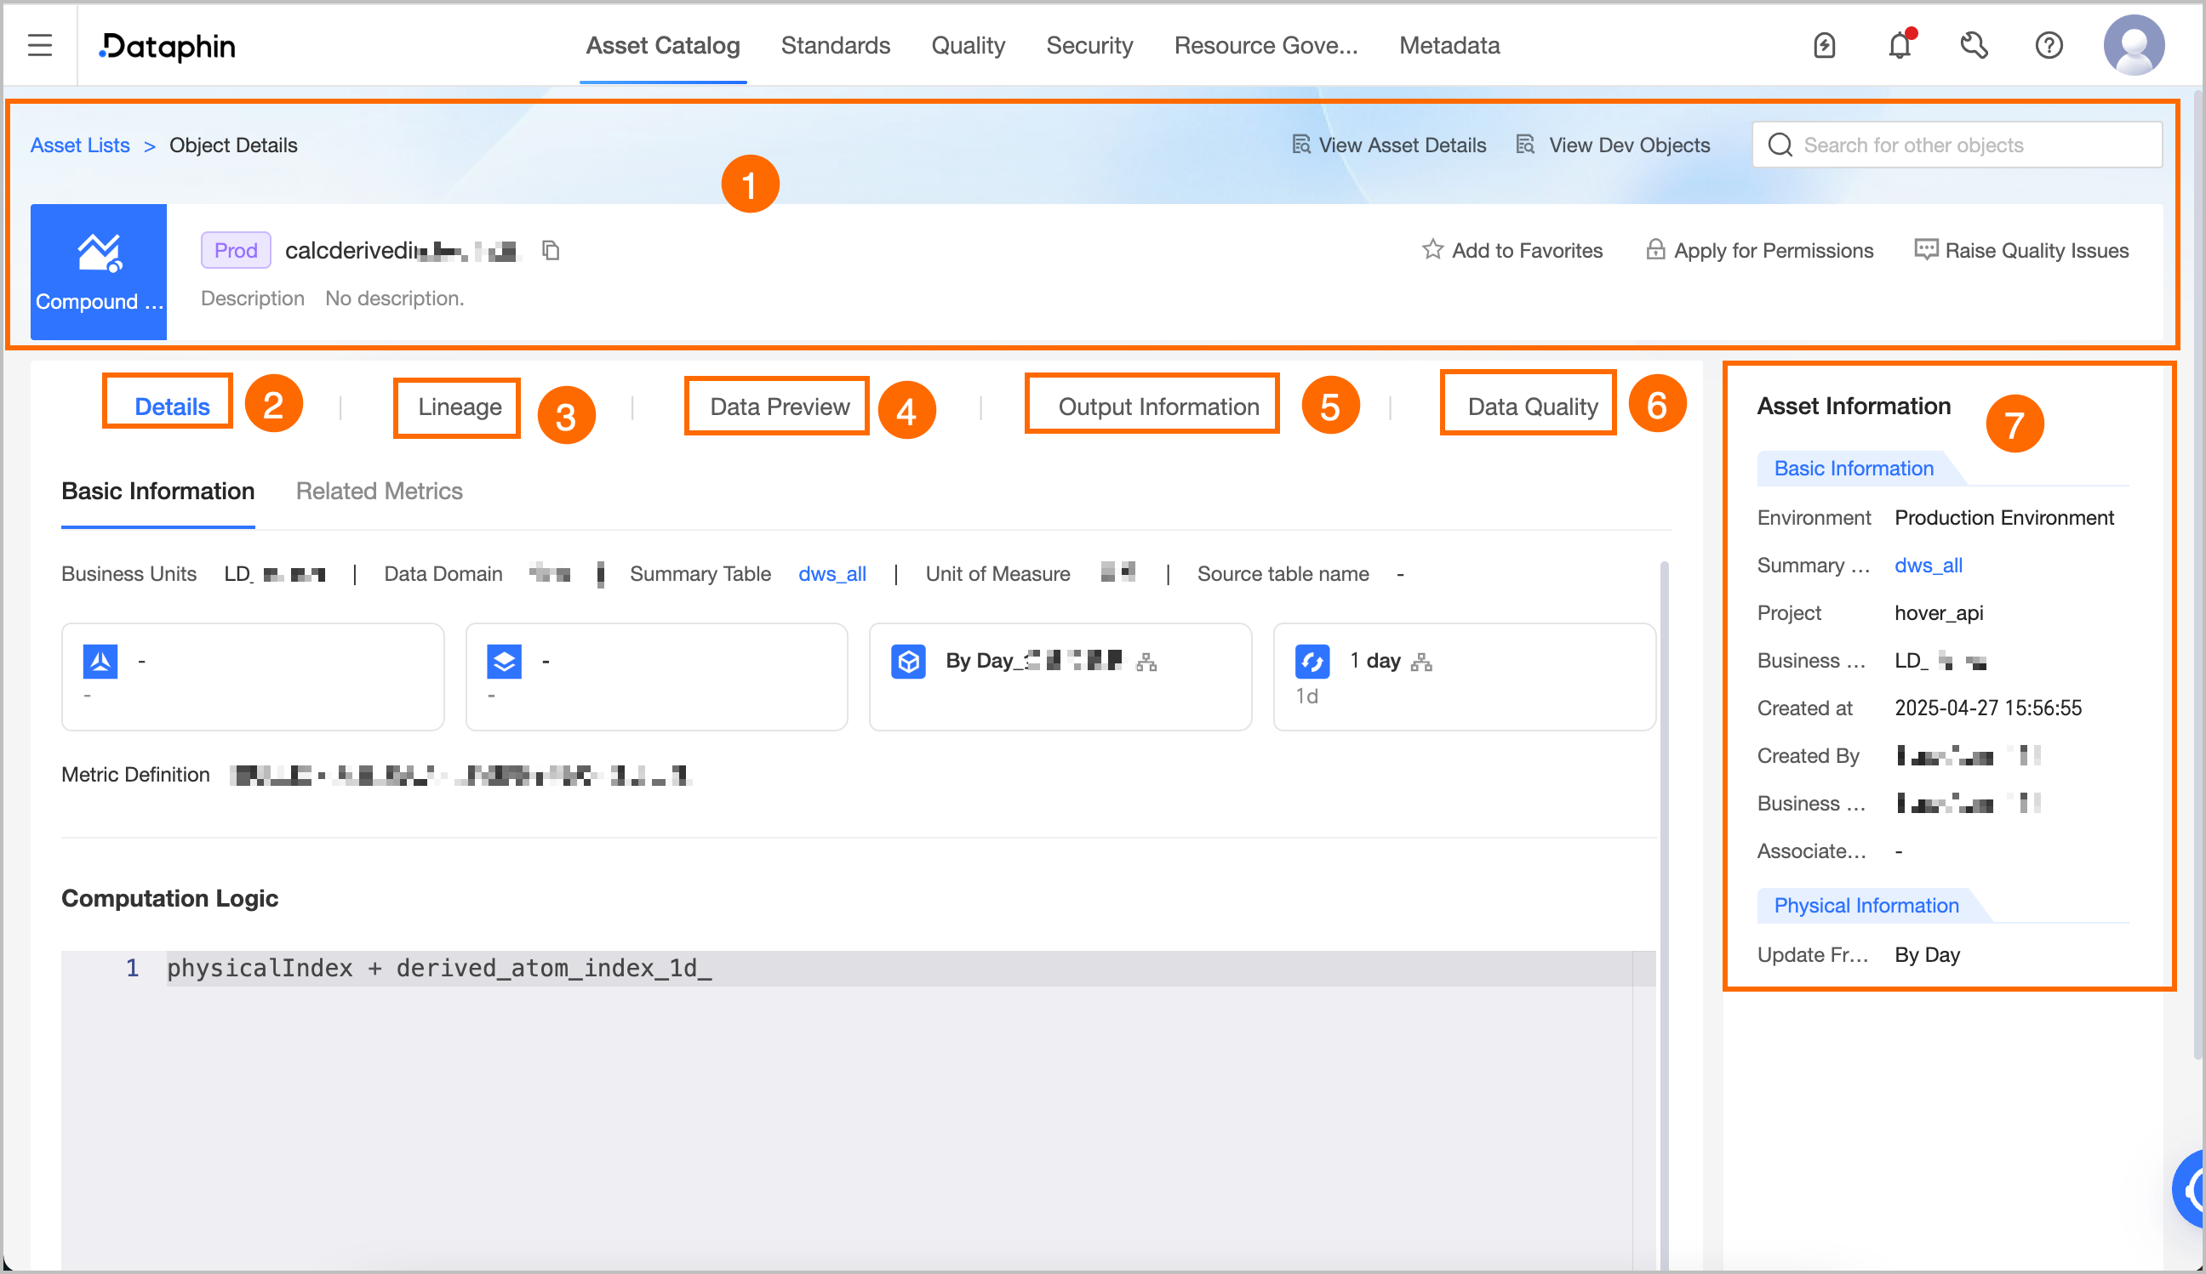Select the Details tab
2206x1274 pixels.
tap(172, 407)
